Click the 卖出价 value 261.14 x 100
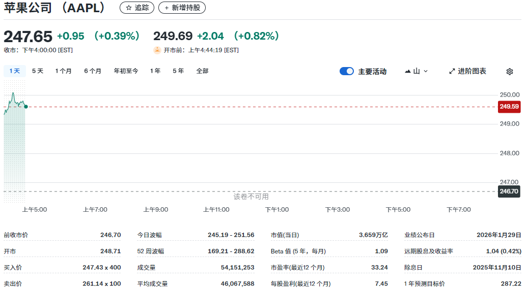Viewport: 527px width, 289px height. coord(102,283)
